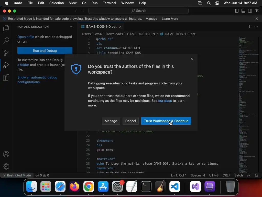Click Trust Workspace & Continue

click(166, 121)
